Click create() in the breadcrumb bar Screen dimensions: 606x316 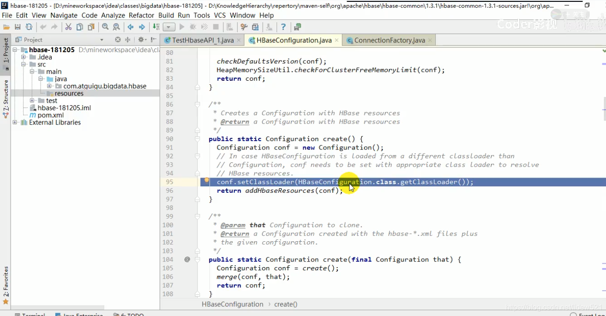coord(286,304)
